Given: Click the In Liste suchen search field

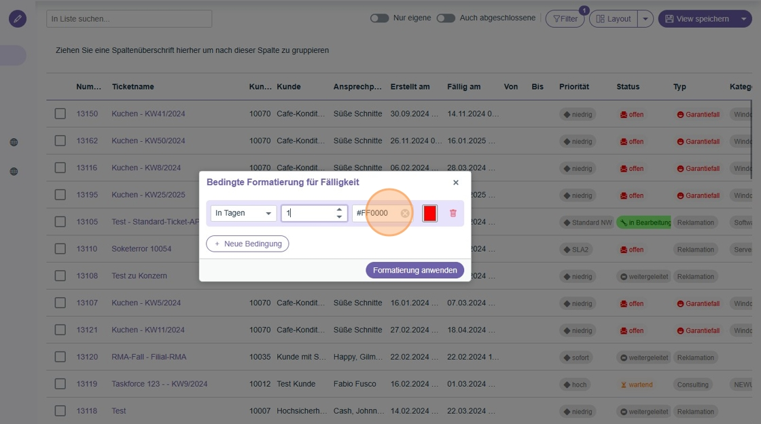Looking at the screenshot, I should (x=129, y=19).
